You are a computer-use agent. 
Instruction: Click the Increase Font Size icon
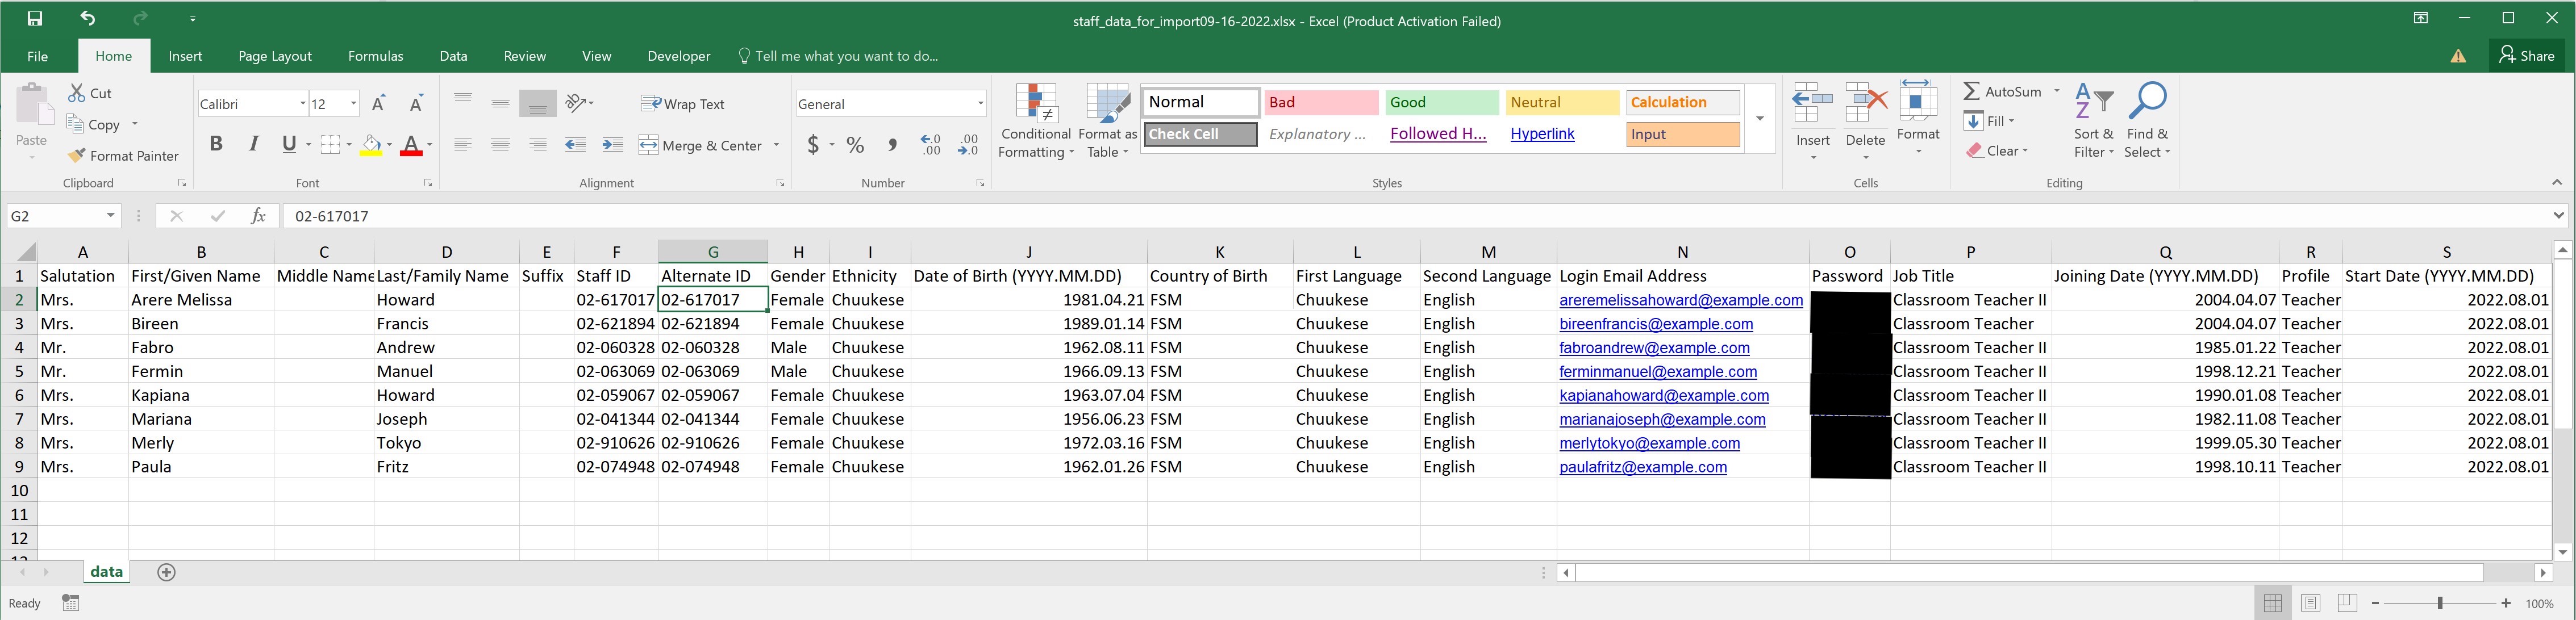(379, 104)
